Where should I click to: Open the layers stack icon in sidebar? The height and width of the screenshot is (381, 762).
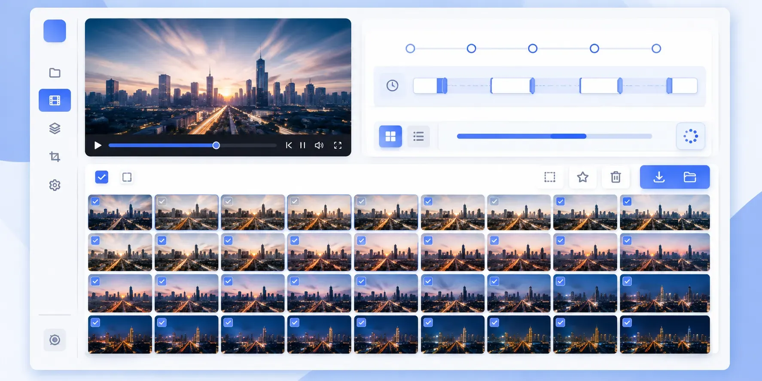[x=55, y=128]
